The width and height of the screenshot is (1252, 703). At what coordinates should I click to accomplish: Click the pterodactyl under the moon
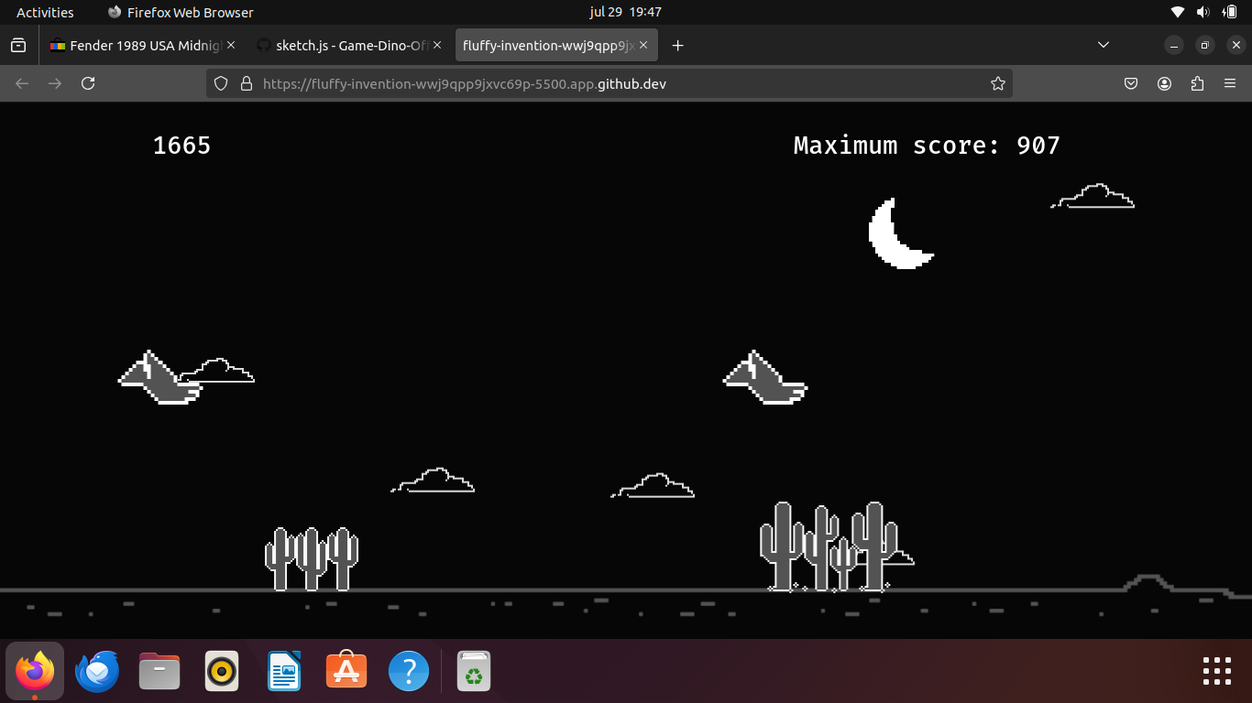[x=765, y=377]
